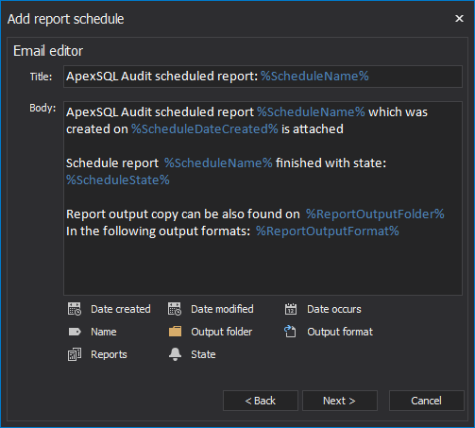The width and height of the screenshot is (475, 428).
Task: Insert the State tag label
Action: click(x=203, y=354)
